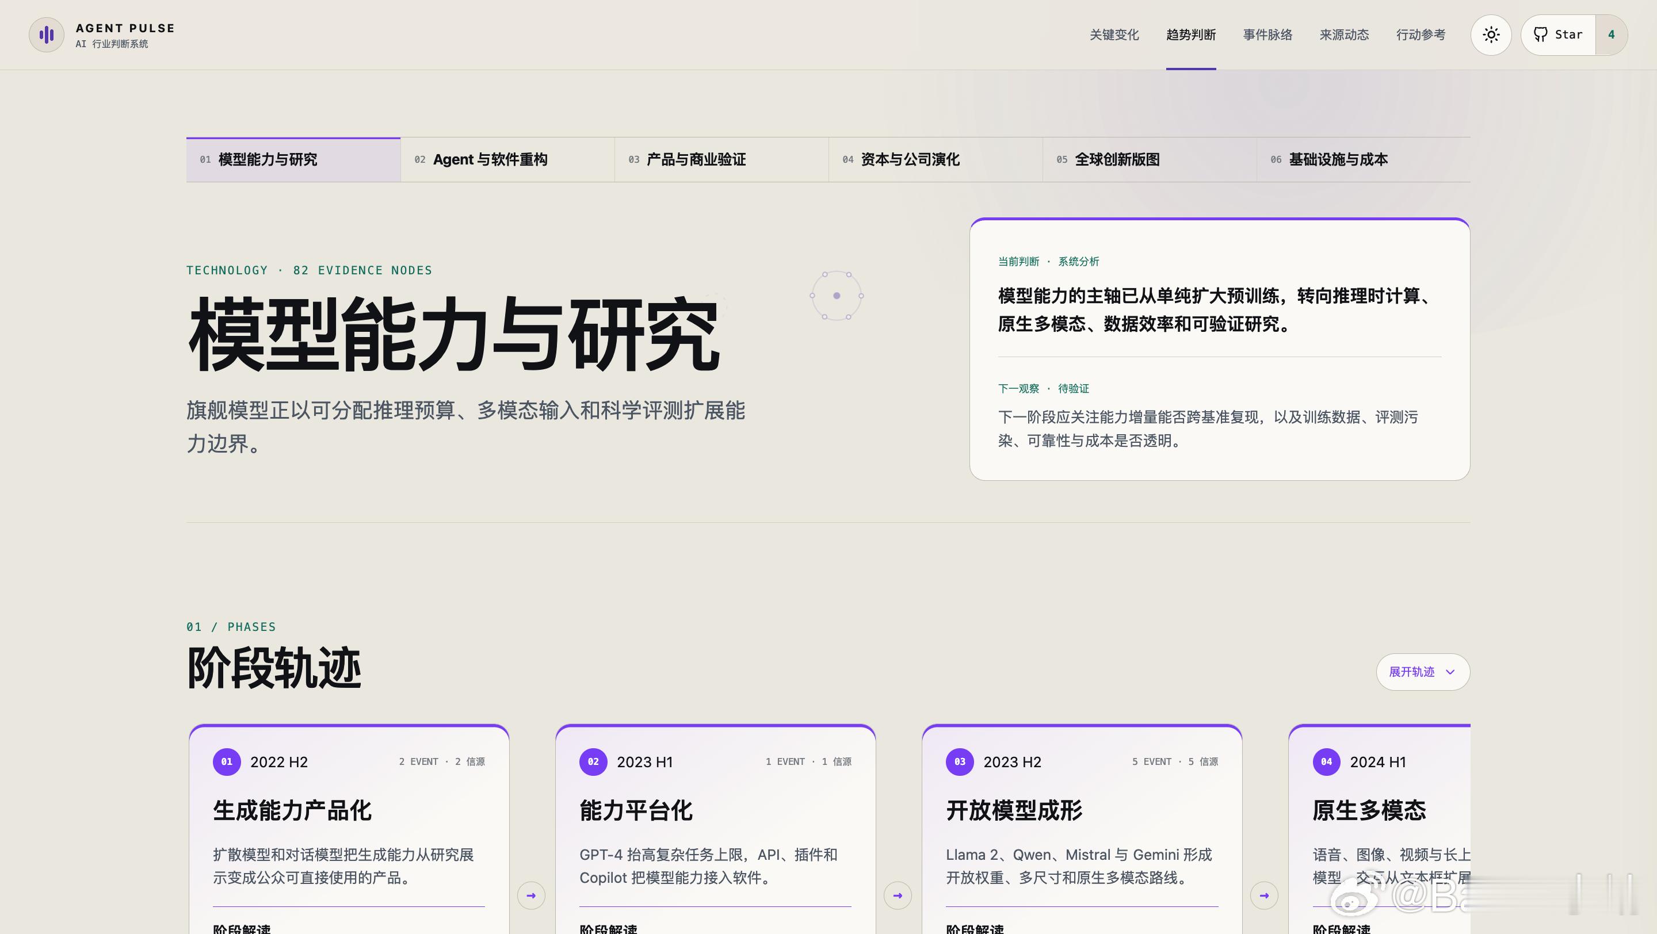This screenshot has width=1657, height=934.
Task: Click the 当前判断 · 系统分析 label
Action: point(1048,262)
